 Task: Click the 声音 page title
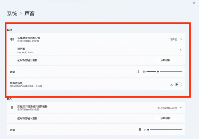(x=30, y=14)
